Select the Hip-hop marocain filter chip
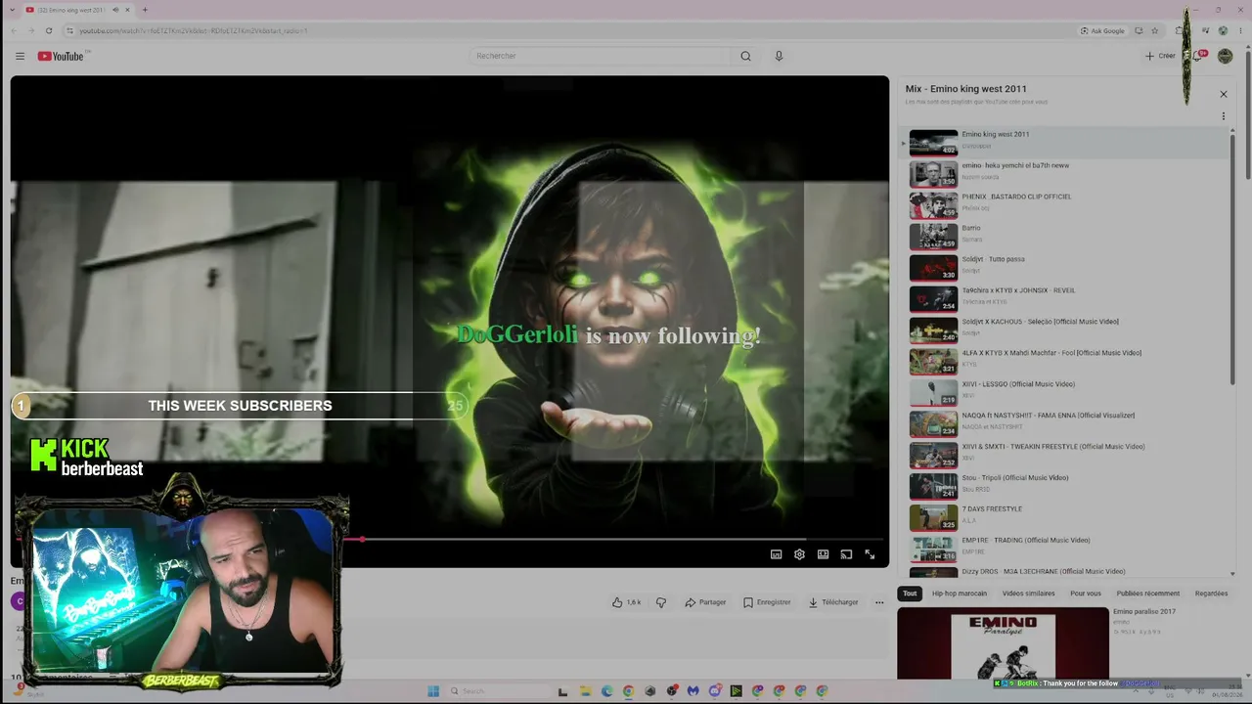 [x=960, y=594]
